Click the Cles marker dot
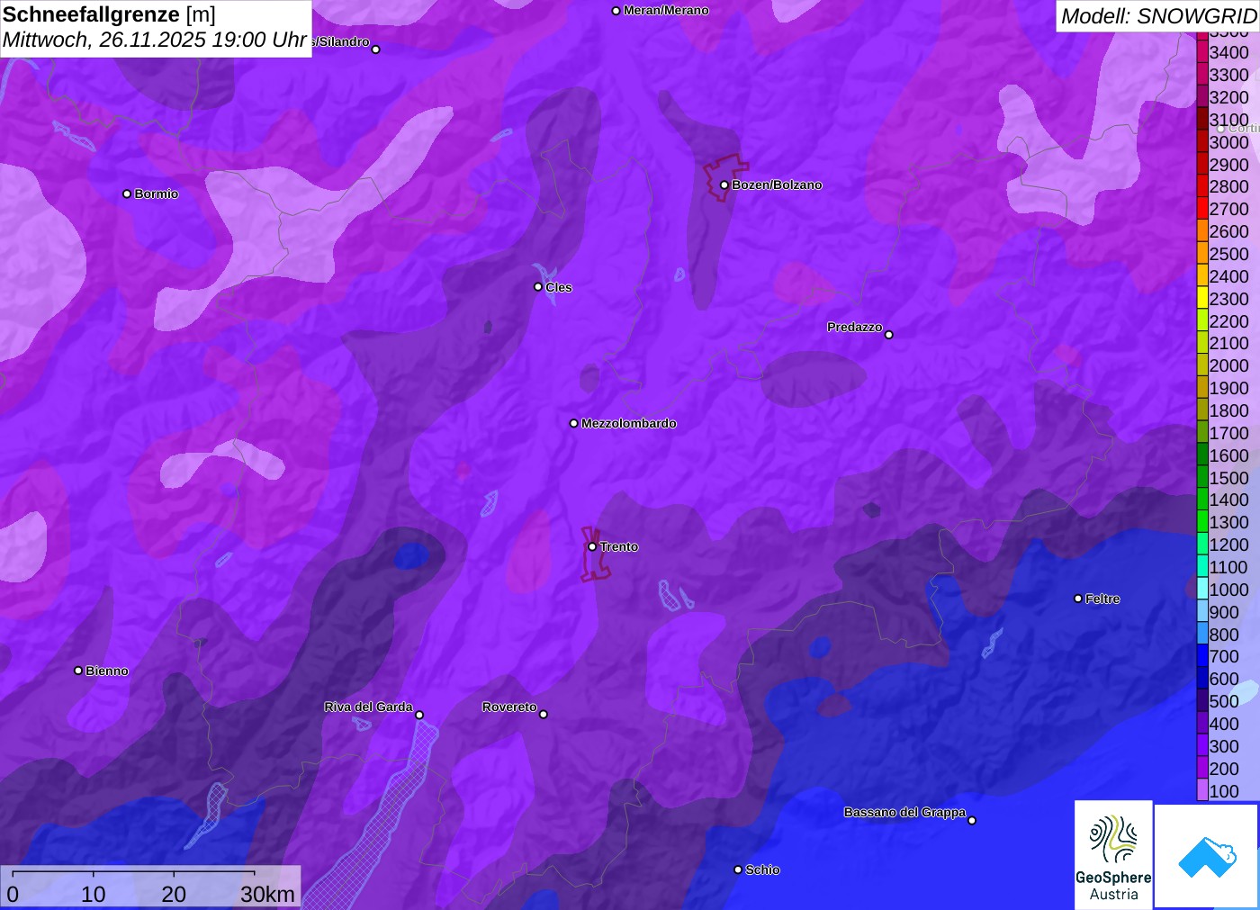 coord(538,287)
